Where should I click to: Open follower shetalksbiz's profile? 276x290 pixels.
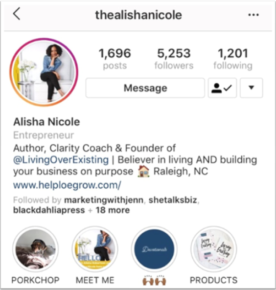coord(173,200)
